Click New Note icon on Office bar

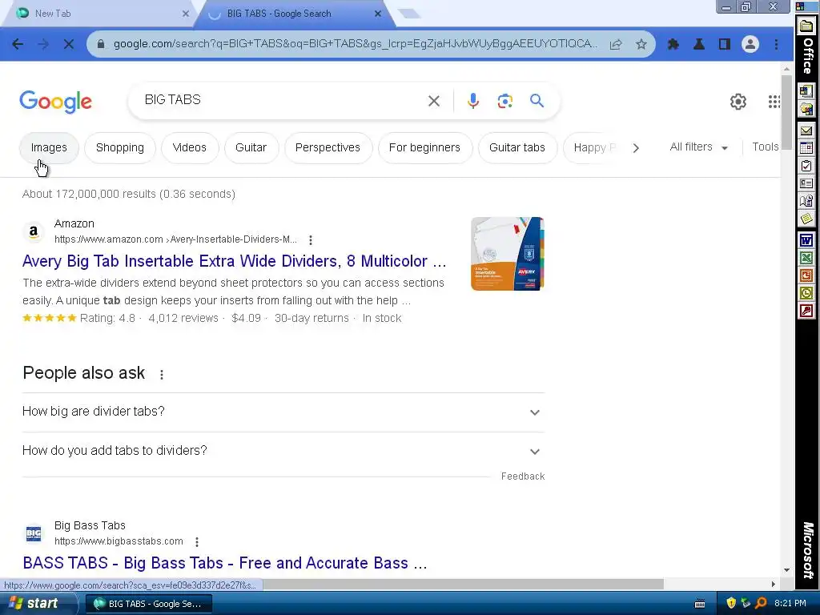(x=806, y=218)
